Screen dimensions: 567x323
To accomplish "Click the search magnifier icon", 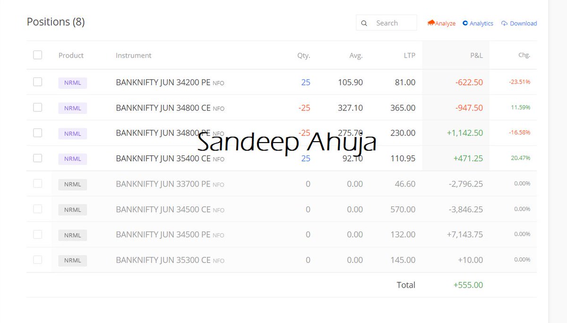I will tap(364, 23).
